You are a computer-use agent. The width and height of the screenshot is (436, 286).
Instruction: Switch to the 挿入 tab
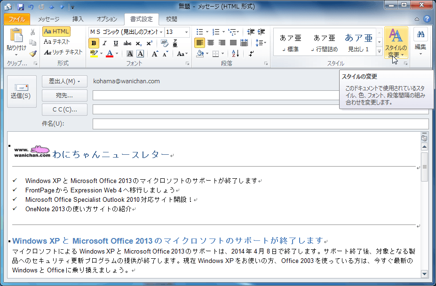(78, 19)
